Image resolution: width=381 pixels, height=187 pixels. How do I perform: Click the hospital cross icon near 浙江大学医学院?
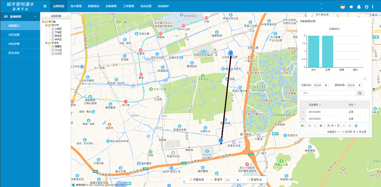247,164
